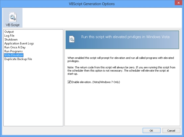Select Log File in the options list
Screen dimensions: 184x137
[x=10, y=36]
